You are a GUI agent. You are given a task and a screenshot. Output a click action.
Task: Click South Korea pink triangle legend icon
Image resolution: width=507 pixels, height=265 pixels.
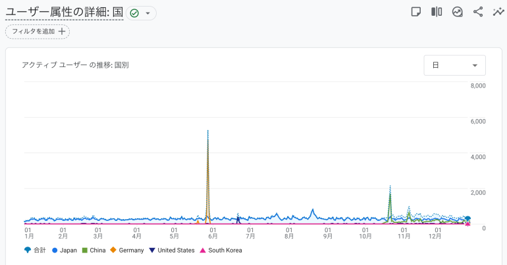[x=203, y=250]
